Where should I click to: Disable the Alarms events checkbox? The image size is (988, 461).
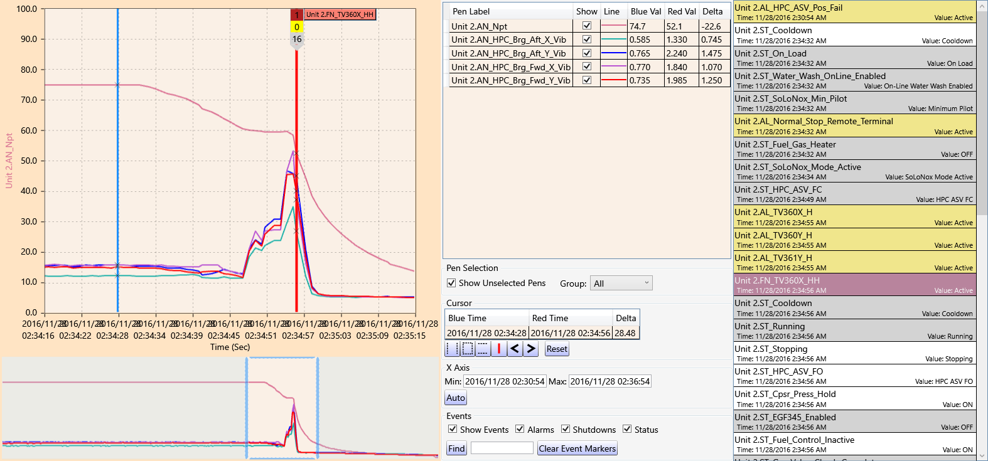click(x=520, y=429)
